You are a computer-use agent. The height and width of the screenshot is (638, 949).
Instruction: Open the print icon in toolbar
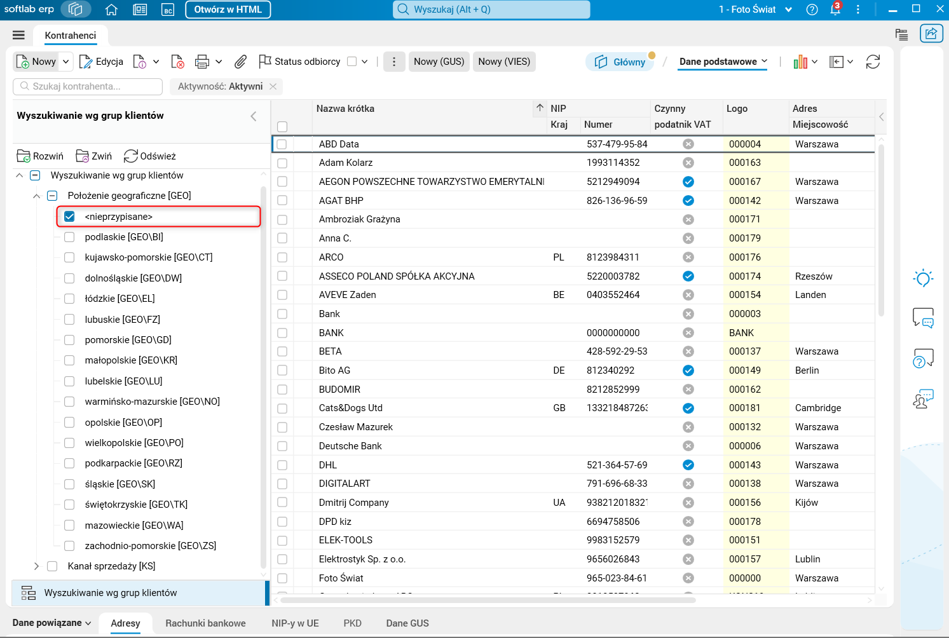pyautogui.click(x=202, y=62)
